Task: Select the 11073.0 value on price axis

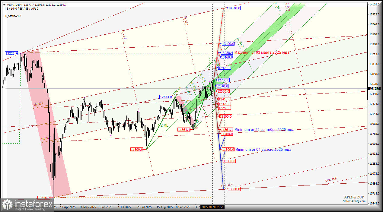Action: [374, 174]
